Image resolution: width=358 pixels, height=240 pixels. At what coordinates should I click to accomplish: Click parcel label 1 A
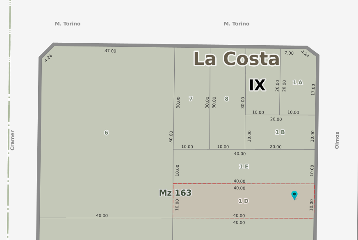(297, 83)
